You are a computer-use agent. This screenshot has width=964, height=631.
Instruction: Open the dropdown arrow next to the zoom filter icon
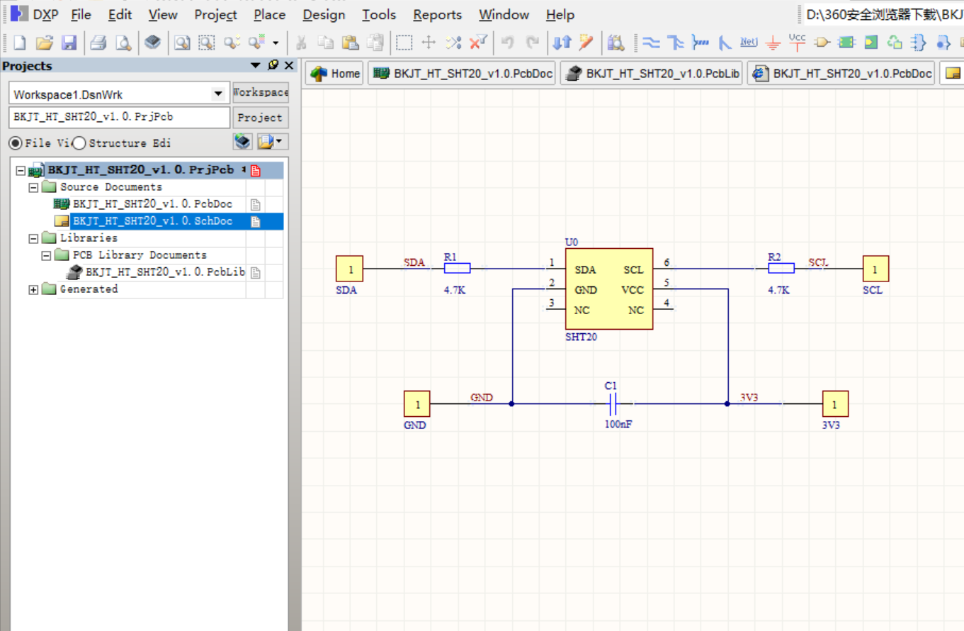click(x=276, y=43)
